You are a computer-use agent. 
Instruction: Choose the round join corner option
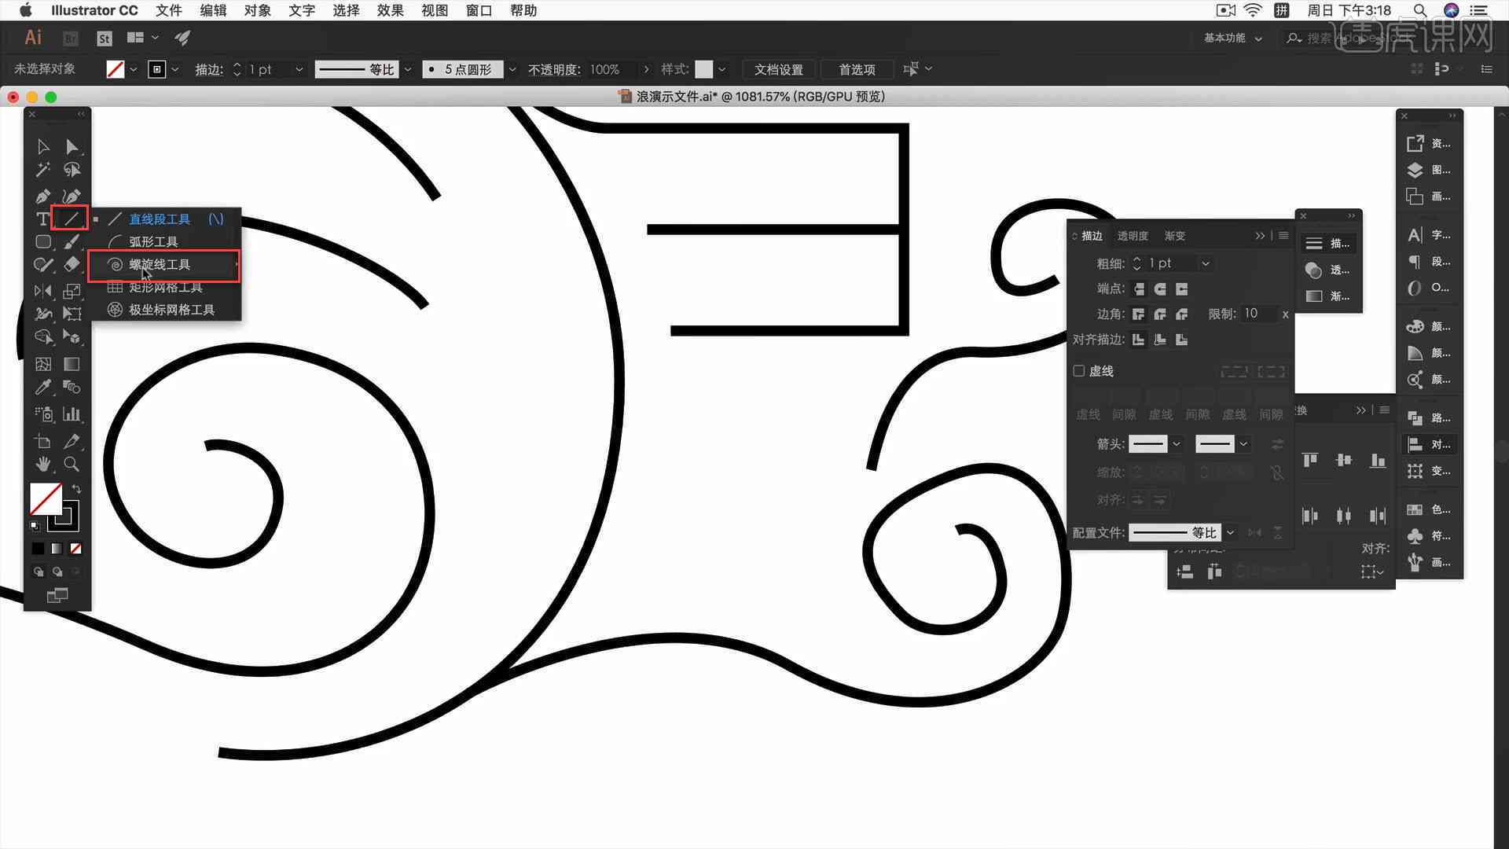(x=1160, y=314)
